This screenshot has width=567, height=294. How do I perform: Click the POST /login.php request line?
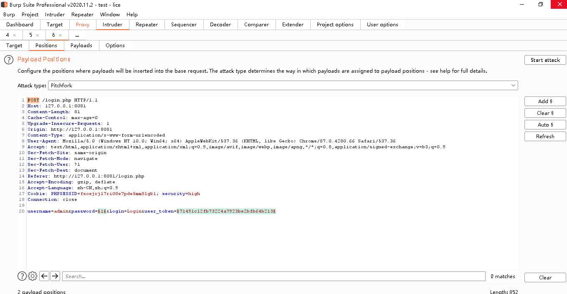pyautogui.click(x=63, y=100)
